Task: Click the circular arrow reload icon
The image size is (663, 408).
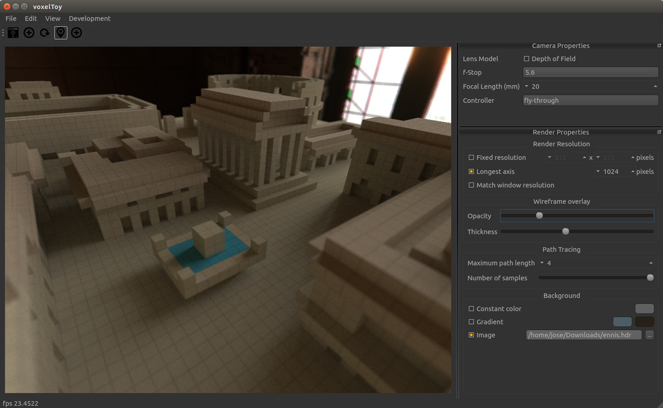Action: (44, 33)
